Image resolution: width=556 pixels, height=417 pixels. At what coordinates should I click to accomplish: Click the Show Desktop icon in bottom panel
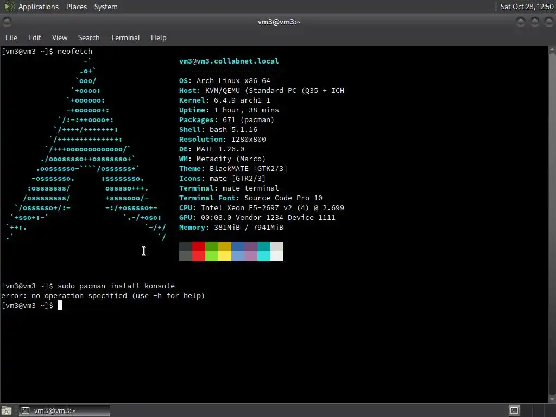7,410
